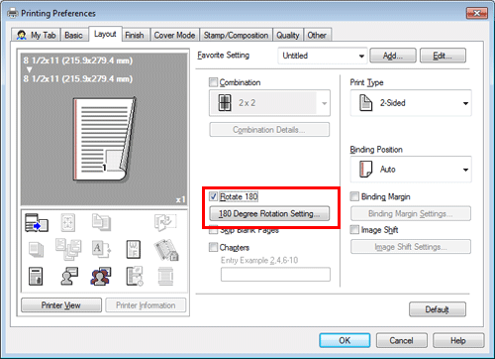Open the Favorite Setting dropdown showing Untitled
Image resolution: width=495 pixels, height=359 pixels.
[323, 56]
